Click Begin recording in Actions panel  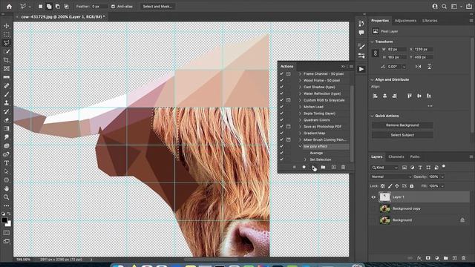coord(304,167)
